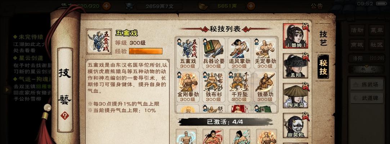Click the orange experience progress bar
Image resolution: width=390 pixels, height=144 pixels.
[145, 51]
